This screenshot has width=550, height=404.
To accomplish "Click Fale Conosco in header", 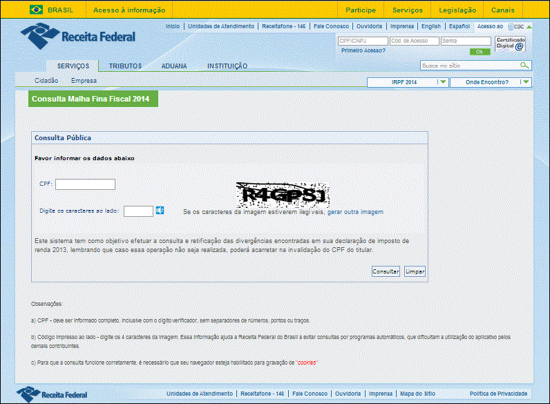I will click(x=331, y=26).
